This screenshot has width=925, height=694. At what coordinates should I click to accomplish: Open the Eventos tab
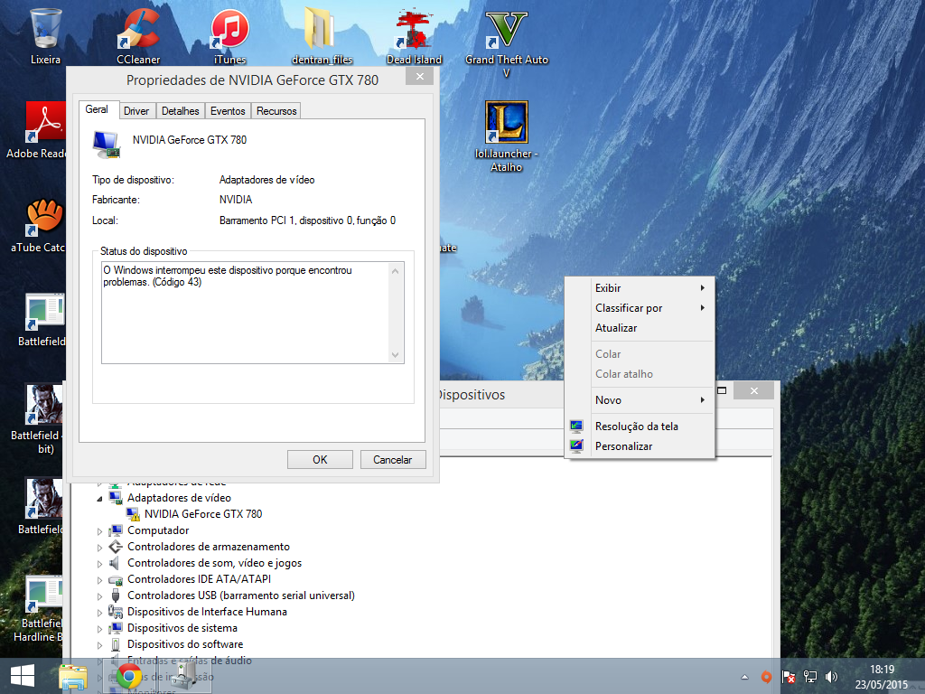point(228,111)
